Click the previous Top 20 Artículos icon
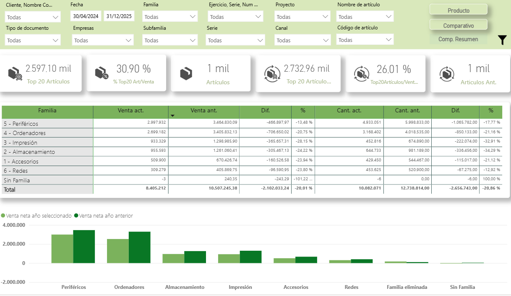This screenshot has height=296, width=511. point(272,73)
